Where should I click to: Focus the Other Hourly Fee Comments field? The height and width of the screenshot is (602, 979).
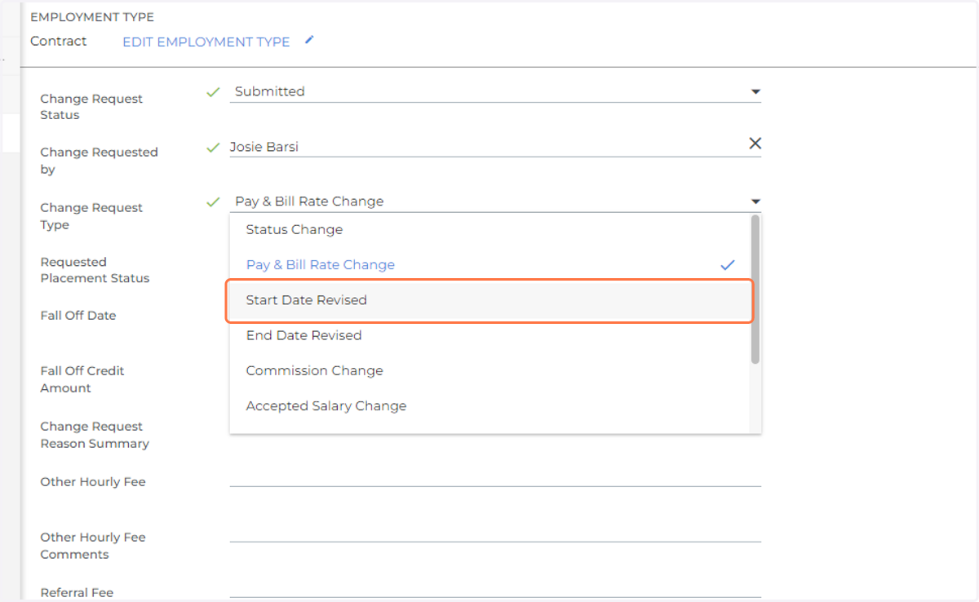495,532
